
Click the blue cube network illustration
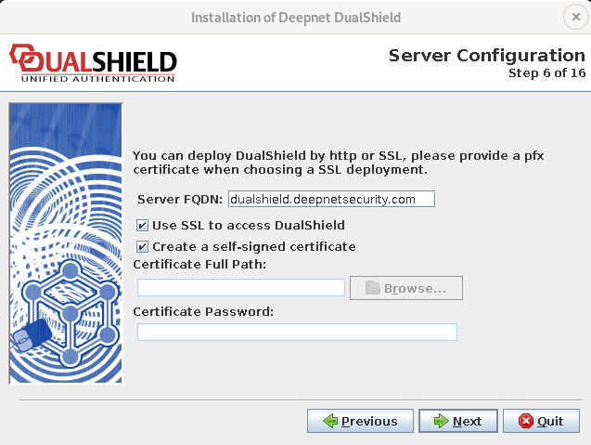71,307
